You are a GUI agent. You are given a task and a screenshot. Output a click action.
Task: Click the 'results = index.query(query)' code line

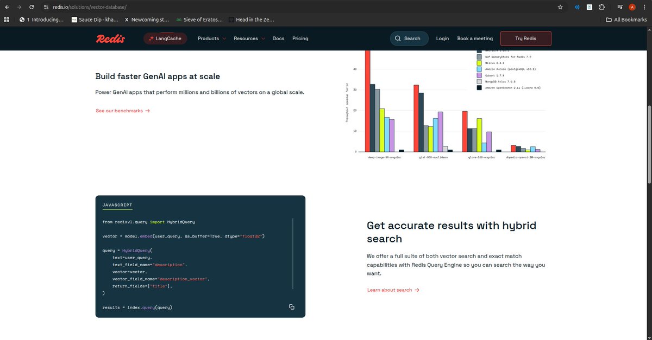137,307
